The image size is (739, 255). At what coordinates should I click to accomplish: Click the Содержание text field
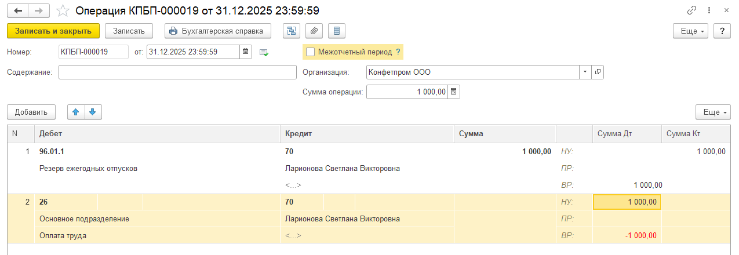point(177,72)
